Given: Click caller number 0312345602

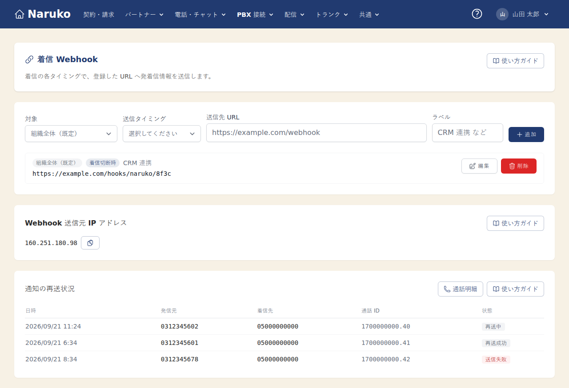Looking at the screenshot, I should coord(180,326).
